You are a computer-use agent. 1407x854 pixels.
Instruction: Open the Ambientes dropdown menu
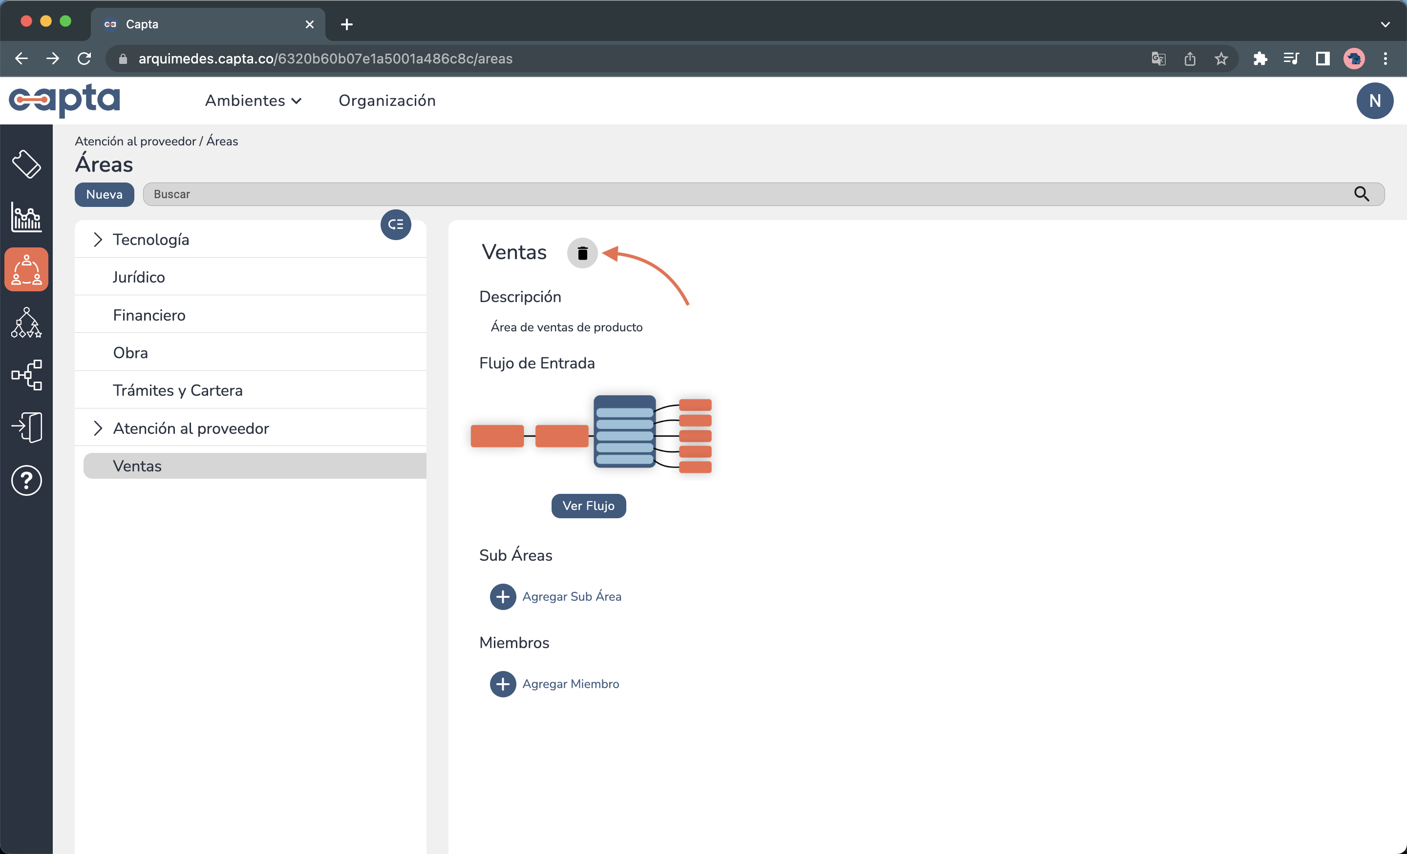point(253,101)
